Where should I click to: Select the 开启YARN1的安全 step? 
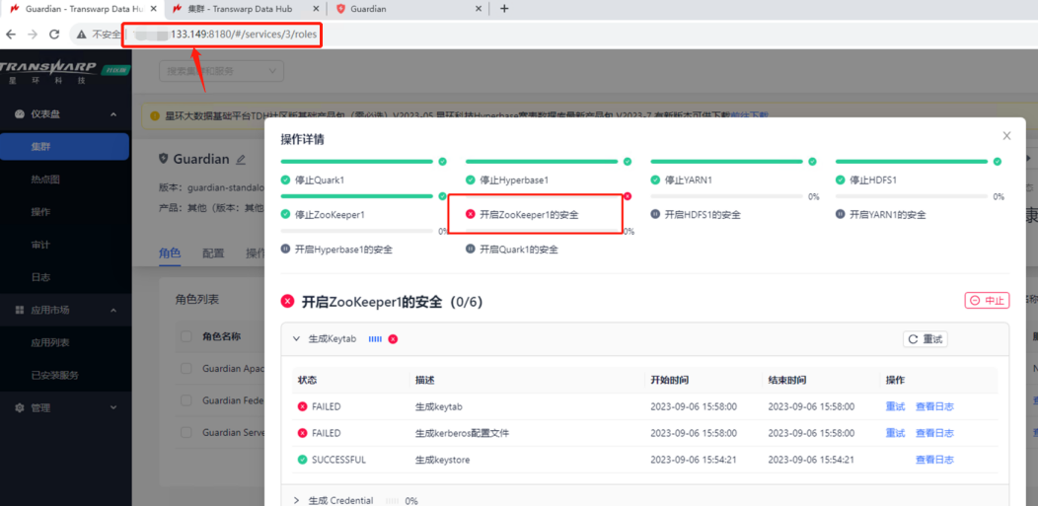click(x=888, y=214)
